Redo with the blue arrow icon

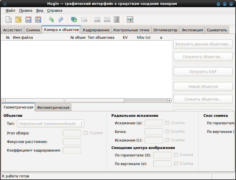(61, 20)
